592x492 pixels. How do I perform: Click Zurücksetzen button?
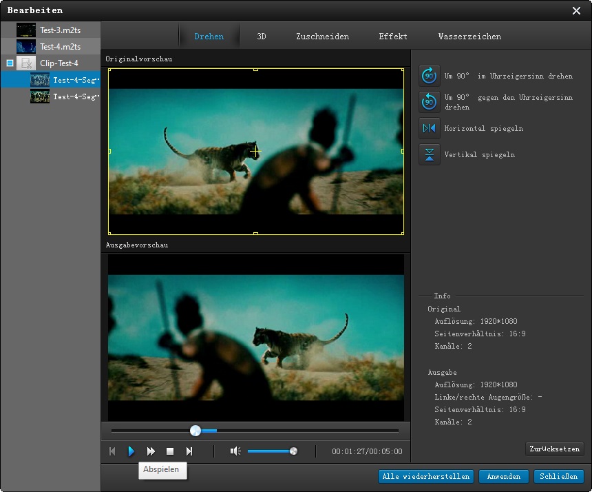pyautogui.click(x=554, y=449)
